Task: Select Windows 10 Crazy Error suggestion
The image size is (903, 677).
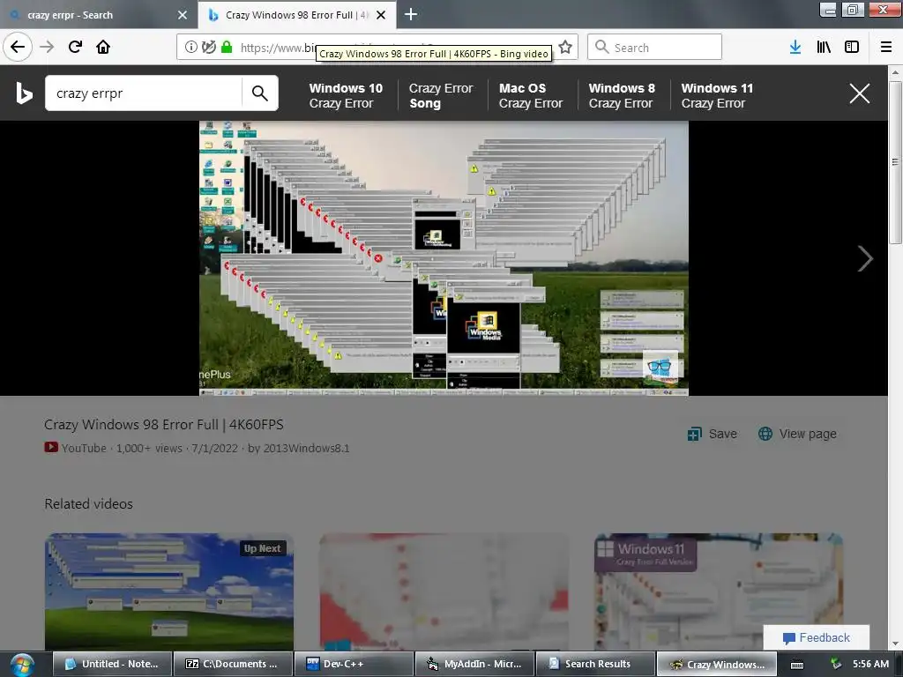Action: [346, 95]
